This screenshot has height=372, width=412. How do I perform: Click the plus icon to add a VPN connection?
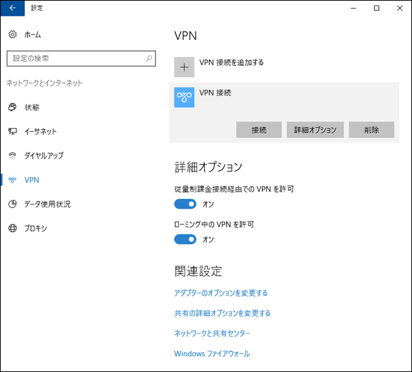pyautogui.click(x=184, y=67)
